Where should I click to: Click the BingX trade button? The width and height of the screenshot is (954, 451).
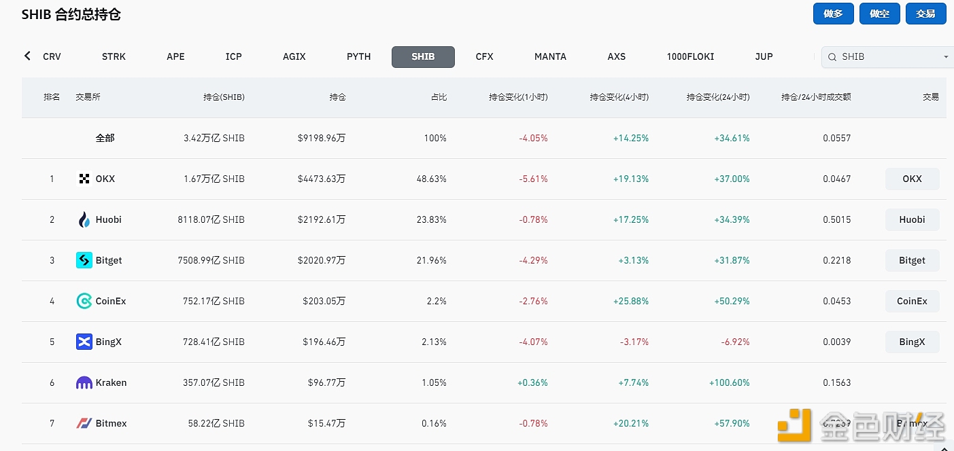pos(913,342)
